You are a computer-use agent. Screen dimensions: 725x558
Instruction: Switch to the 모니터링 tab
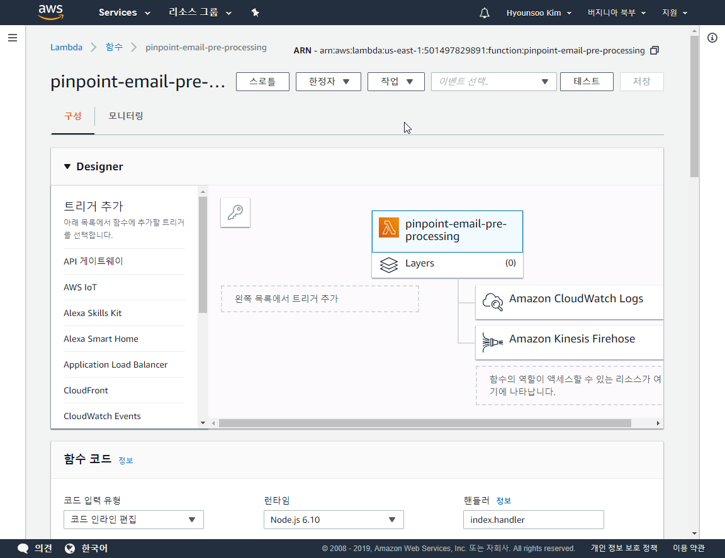(126, 116)
